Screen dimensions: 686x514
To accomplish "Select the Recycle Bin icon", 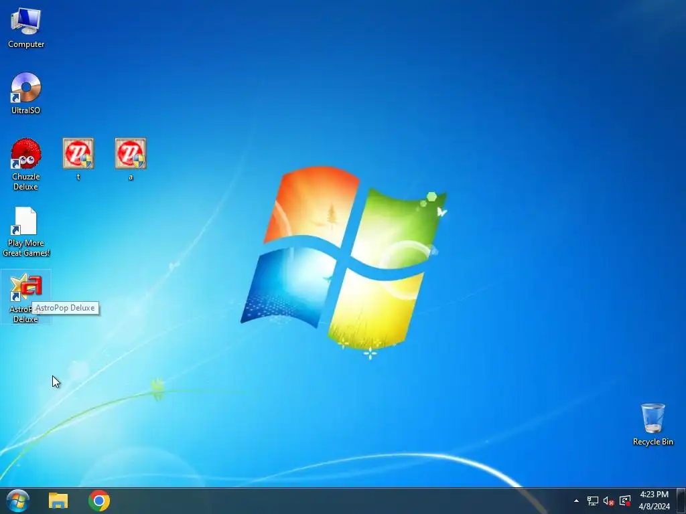I will tap(653, 418).
